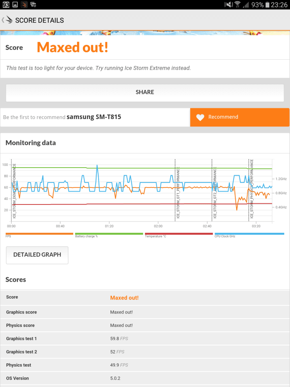Tap the red Temperature legend bar
290x387 pixels.
[179, 234]
